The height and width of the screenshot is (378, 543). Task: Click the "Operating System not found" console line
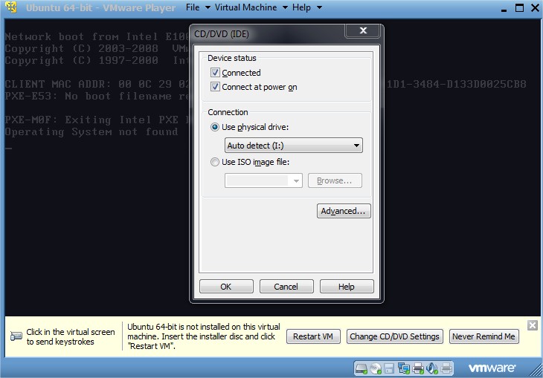coord(91,131)
